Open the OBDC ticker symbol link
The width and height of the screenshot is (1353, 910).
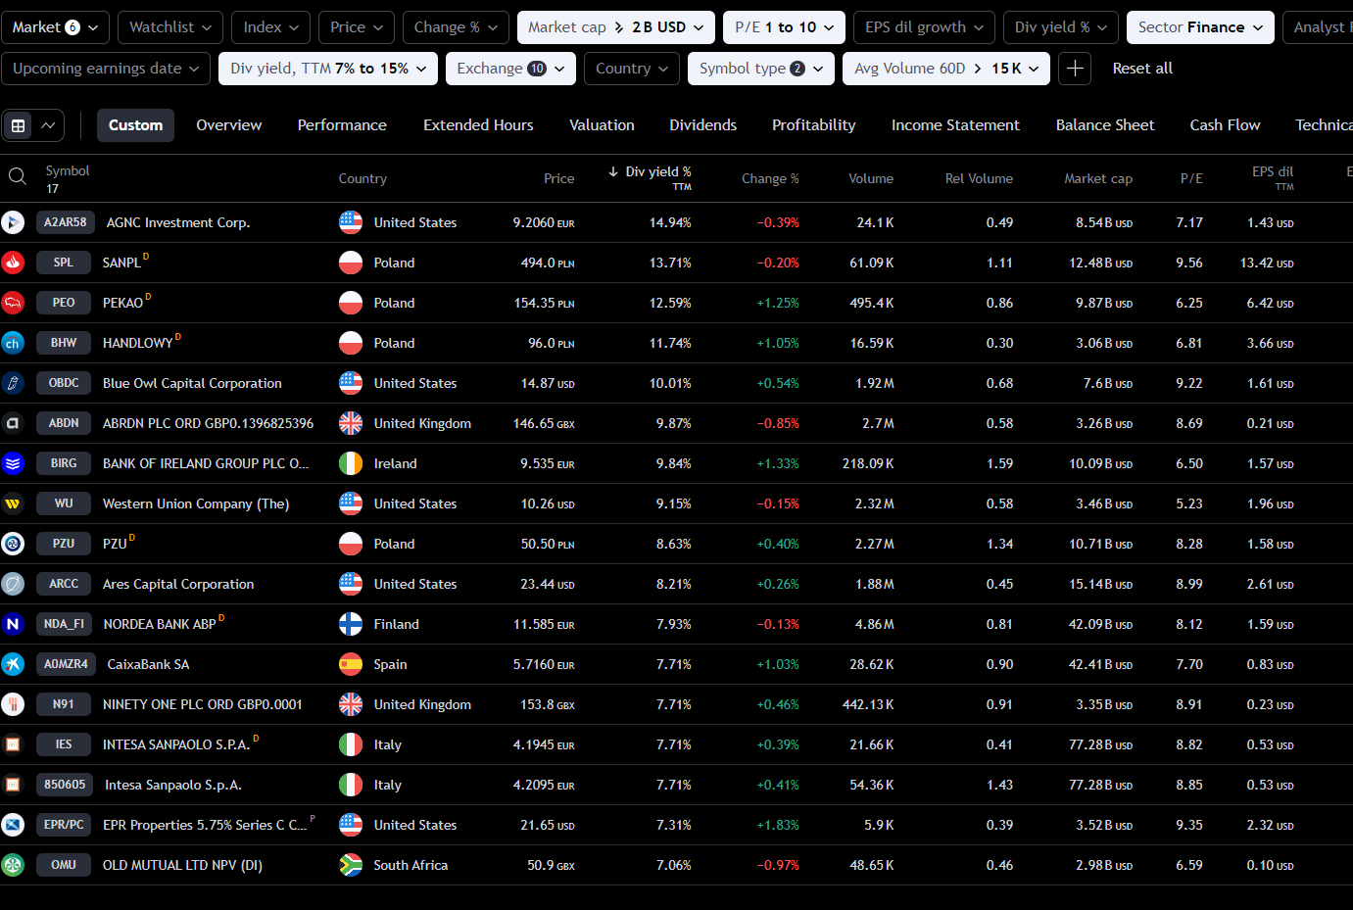click(x=64, y=383)
